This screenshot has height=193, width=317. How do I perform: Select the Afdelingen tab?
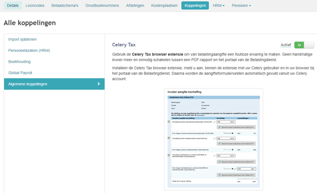point(135,6)
